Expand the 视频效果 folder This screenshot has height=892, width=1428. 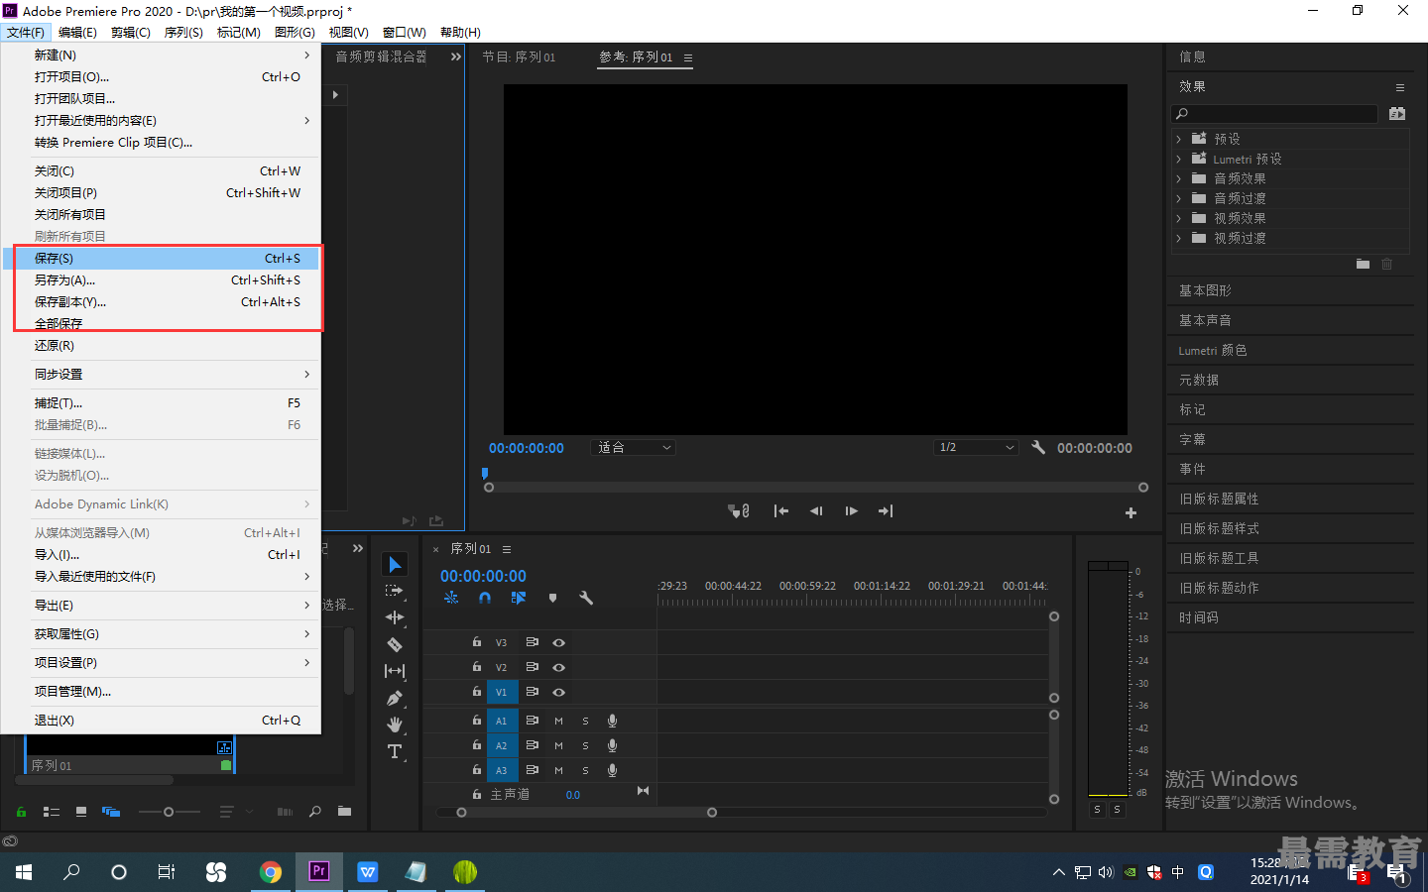click(x=1179, y=218)
